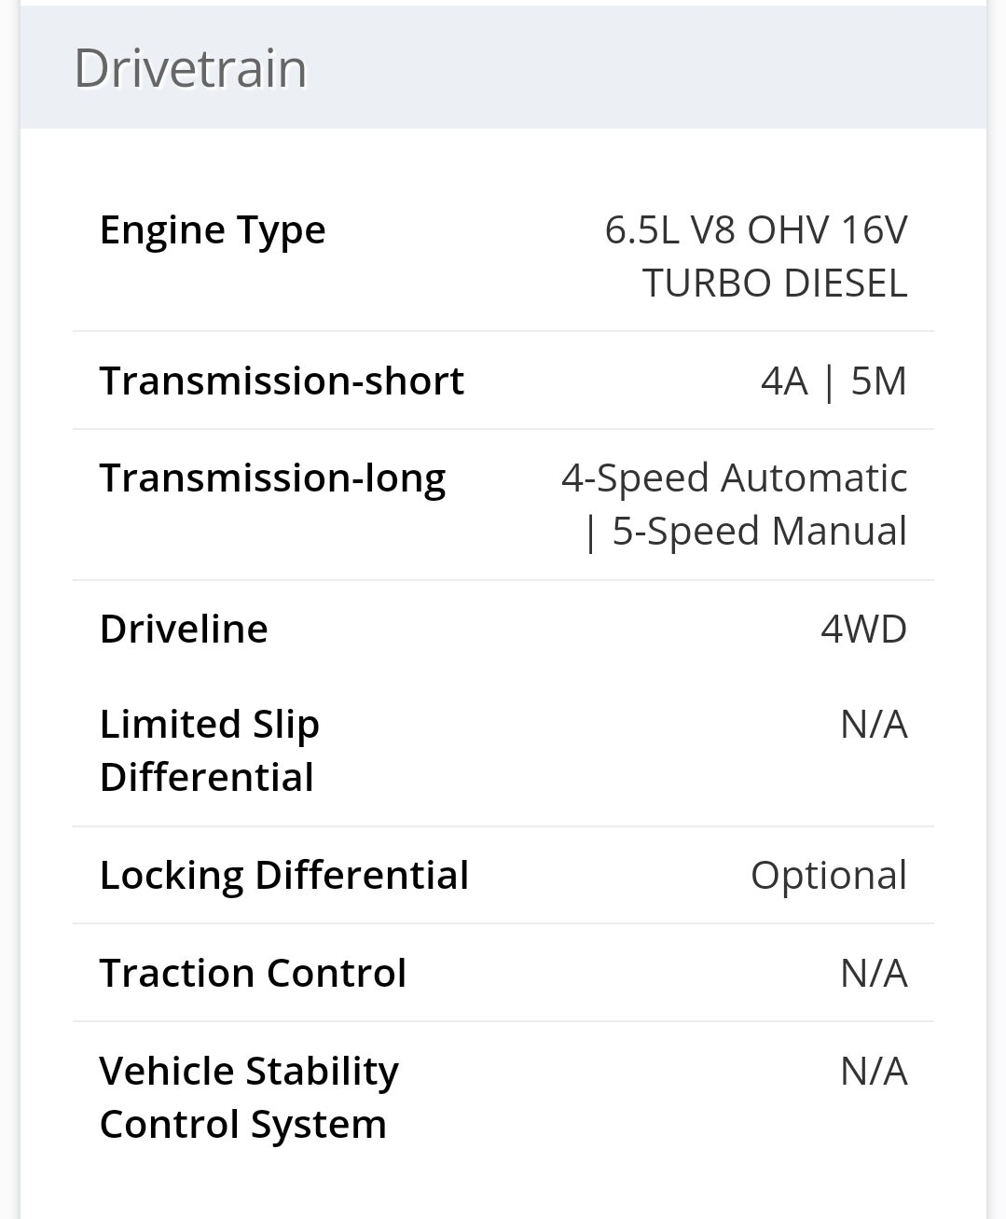Select the Limited Slip Differential label
The height and width of the screenshot is (1219, 1006).
(209, 750)
